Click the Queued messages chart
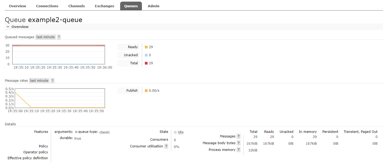383x163 pixels. (x=58, y=55)
